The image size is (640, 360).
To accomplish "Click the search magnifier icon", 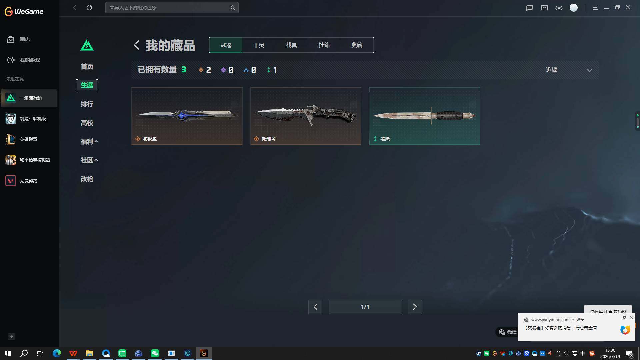I will click(x=233, y=8).
